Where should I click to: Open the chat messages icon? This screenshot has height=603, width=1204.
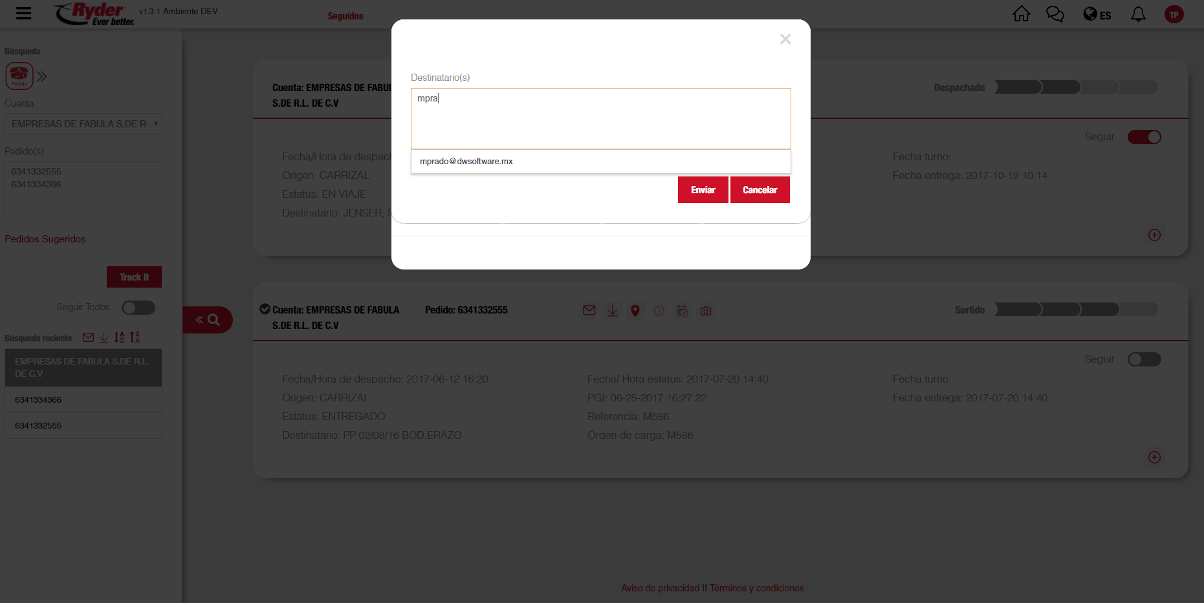point(1055,14)
